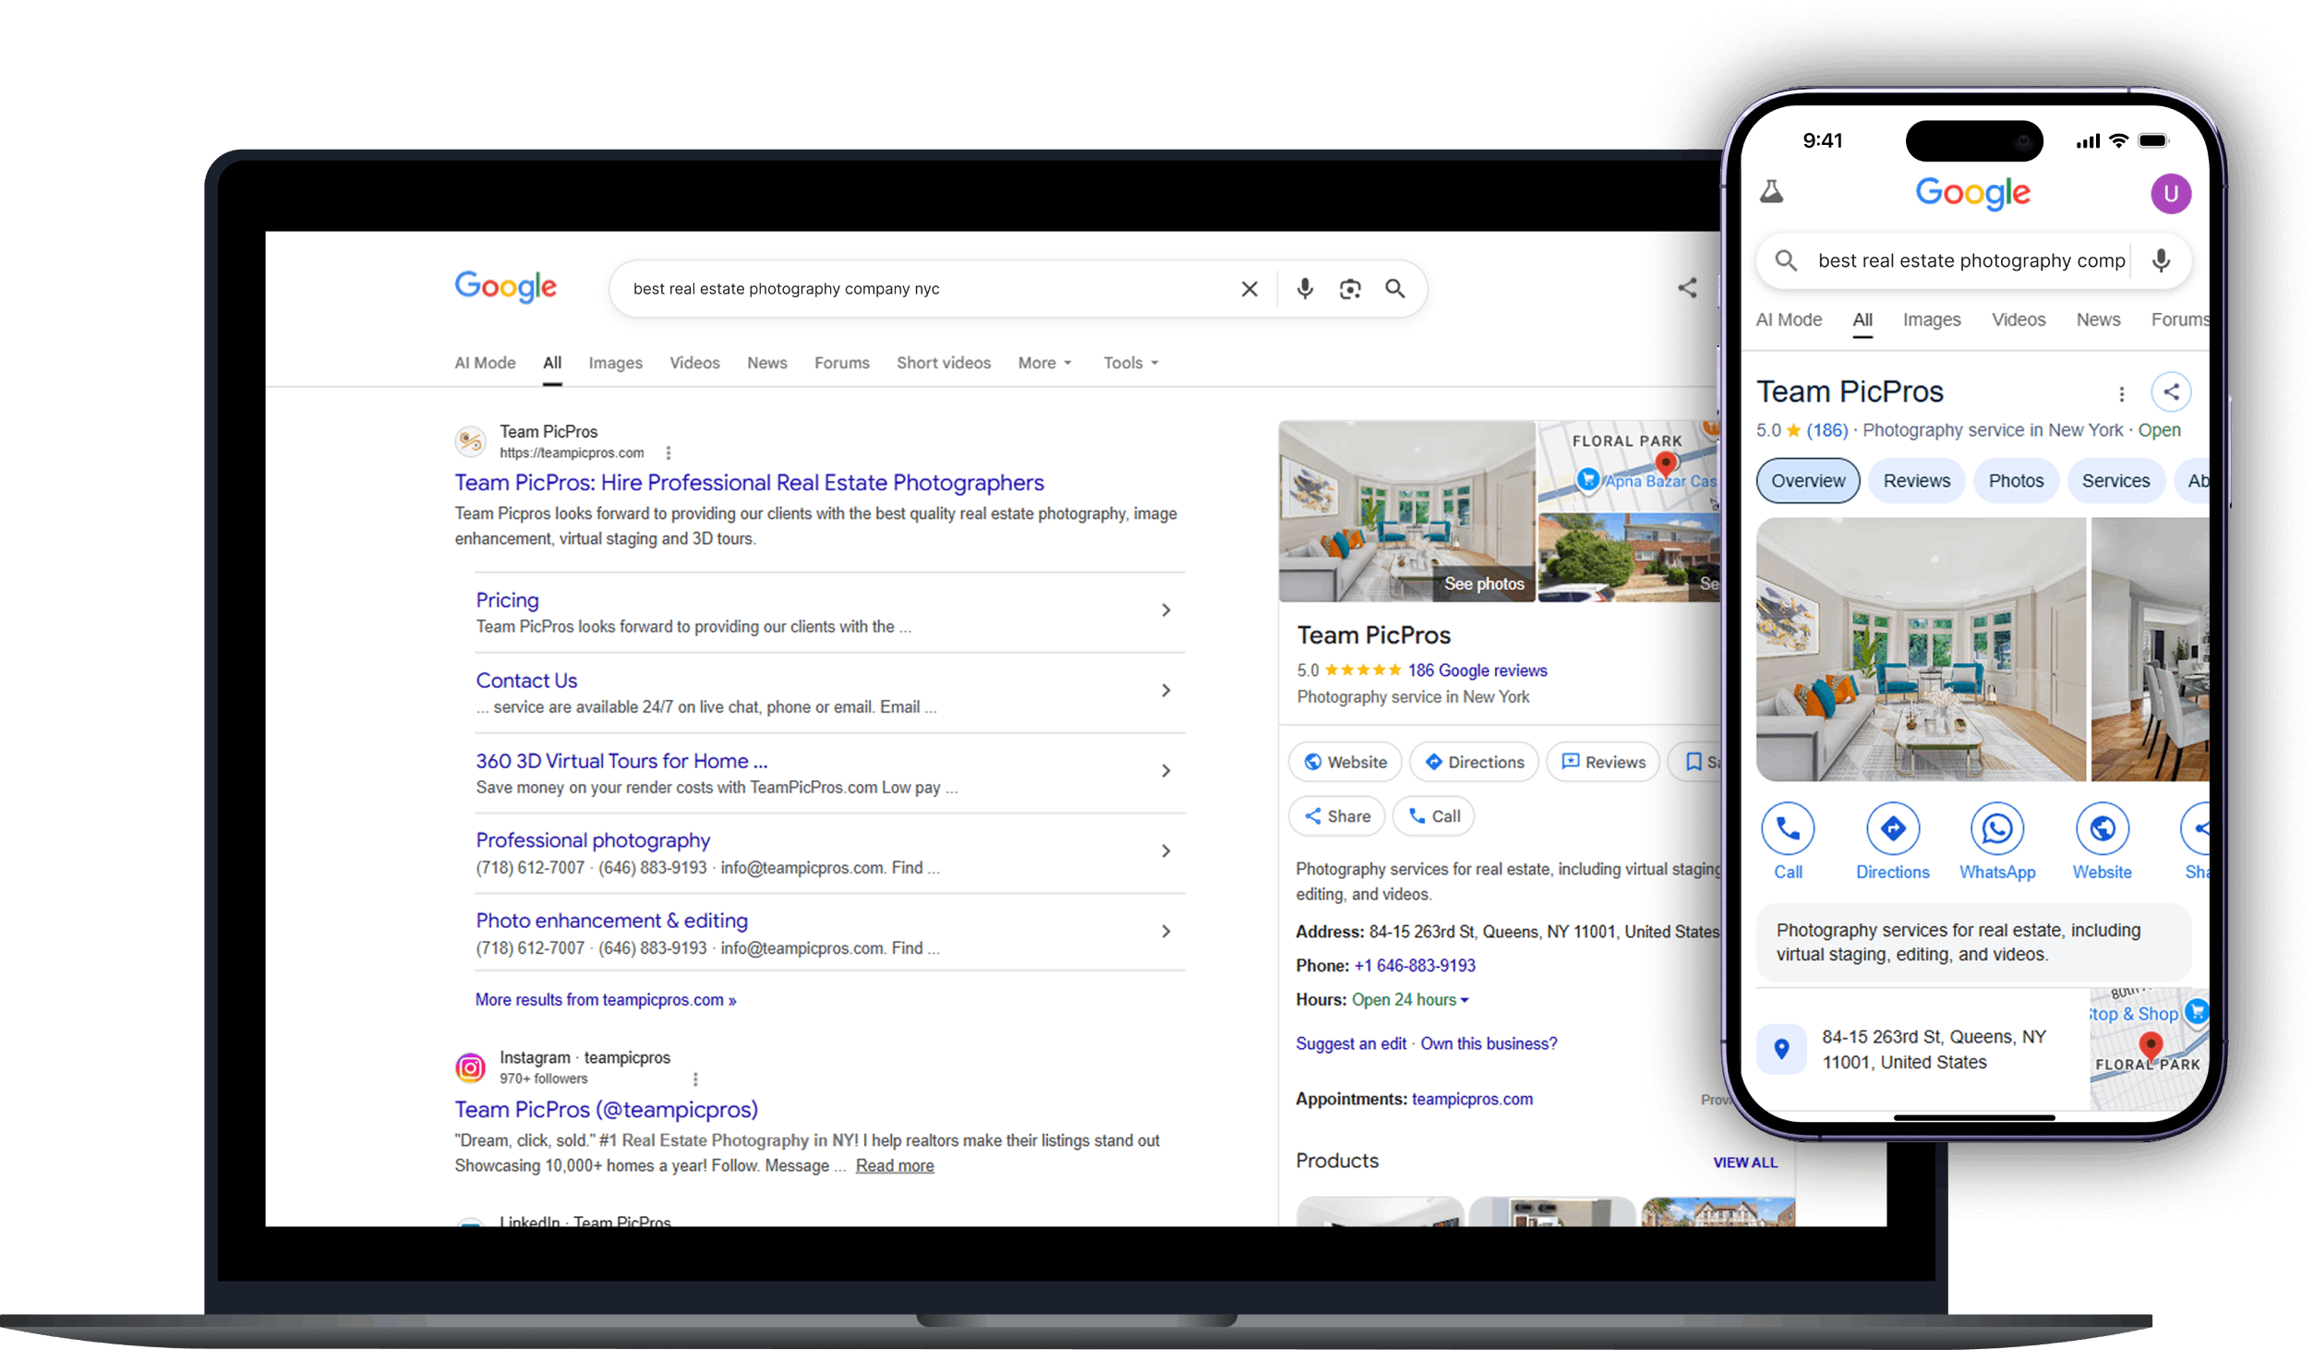Open Team PicPros: Hire Professional Real Estate Photographers
The image size is (2314, 1350).
(749, 483)
